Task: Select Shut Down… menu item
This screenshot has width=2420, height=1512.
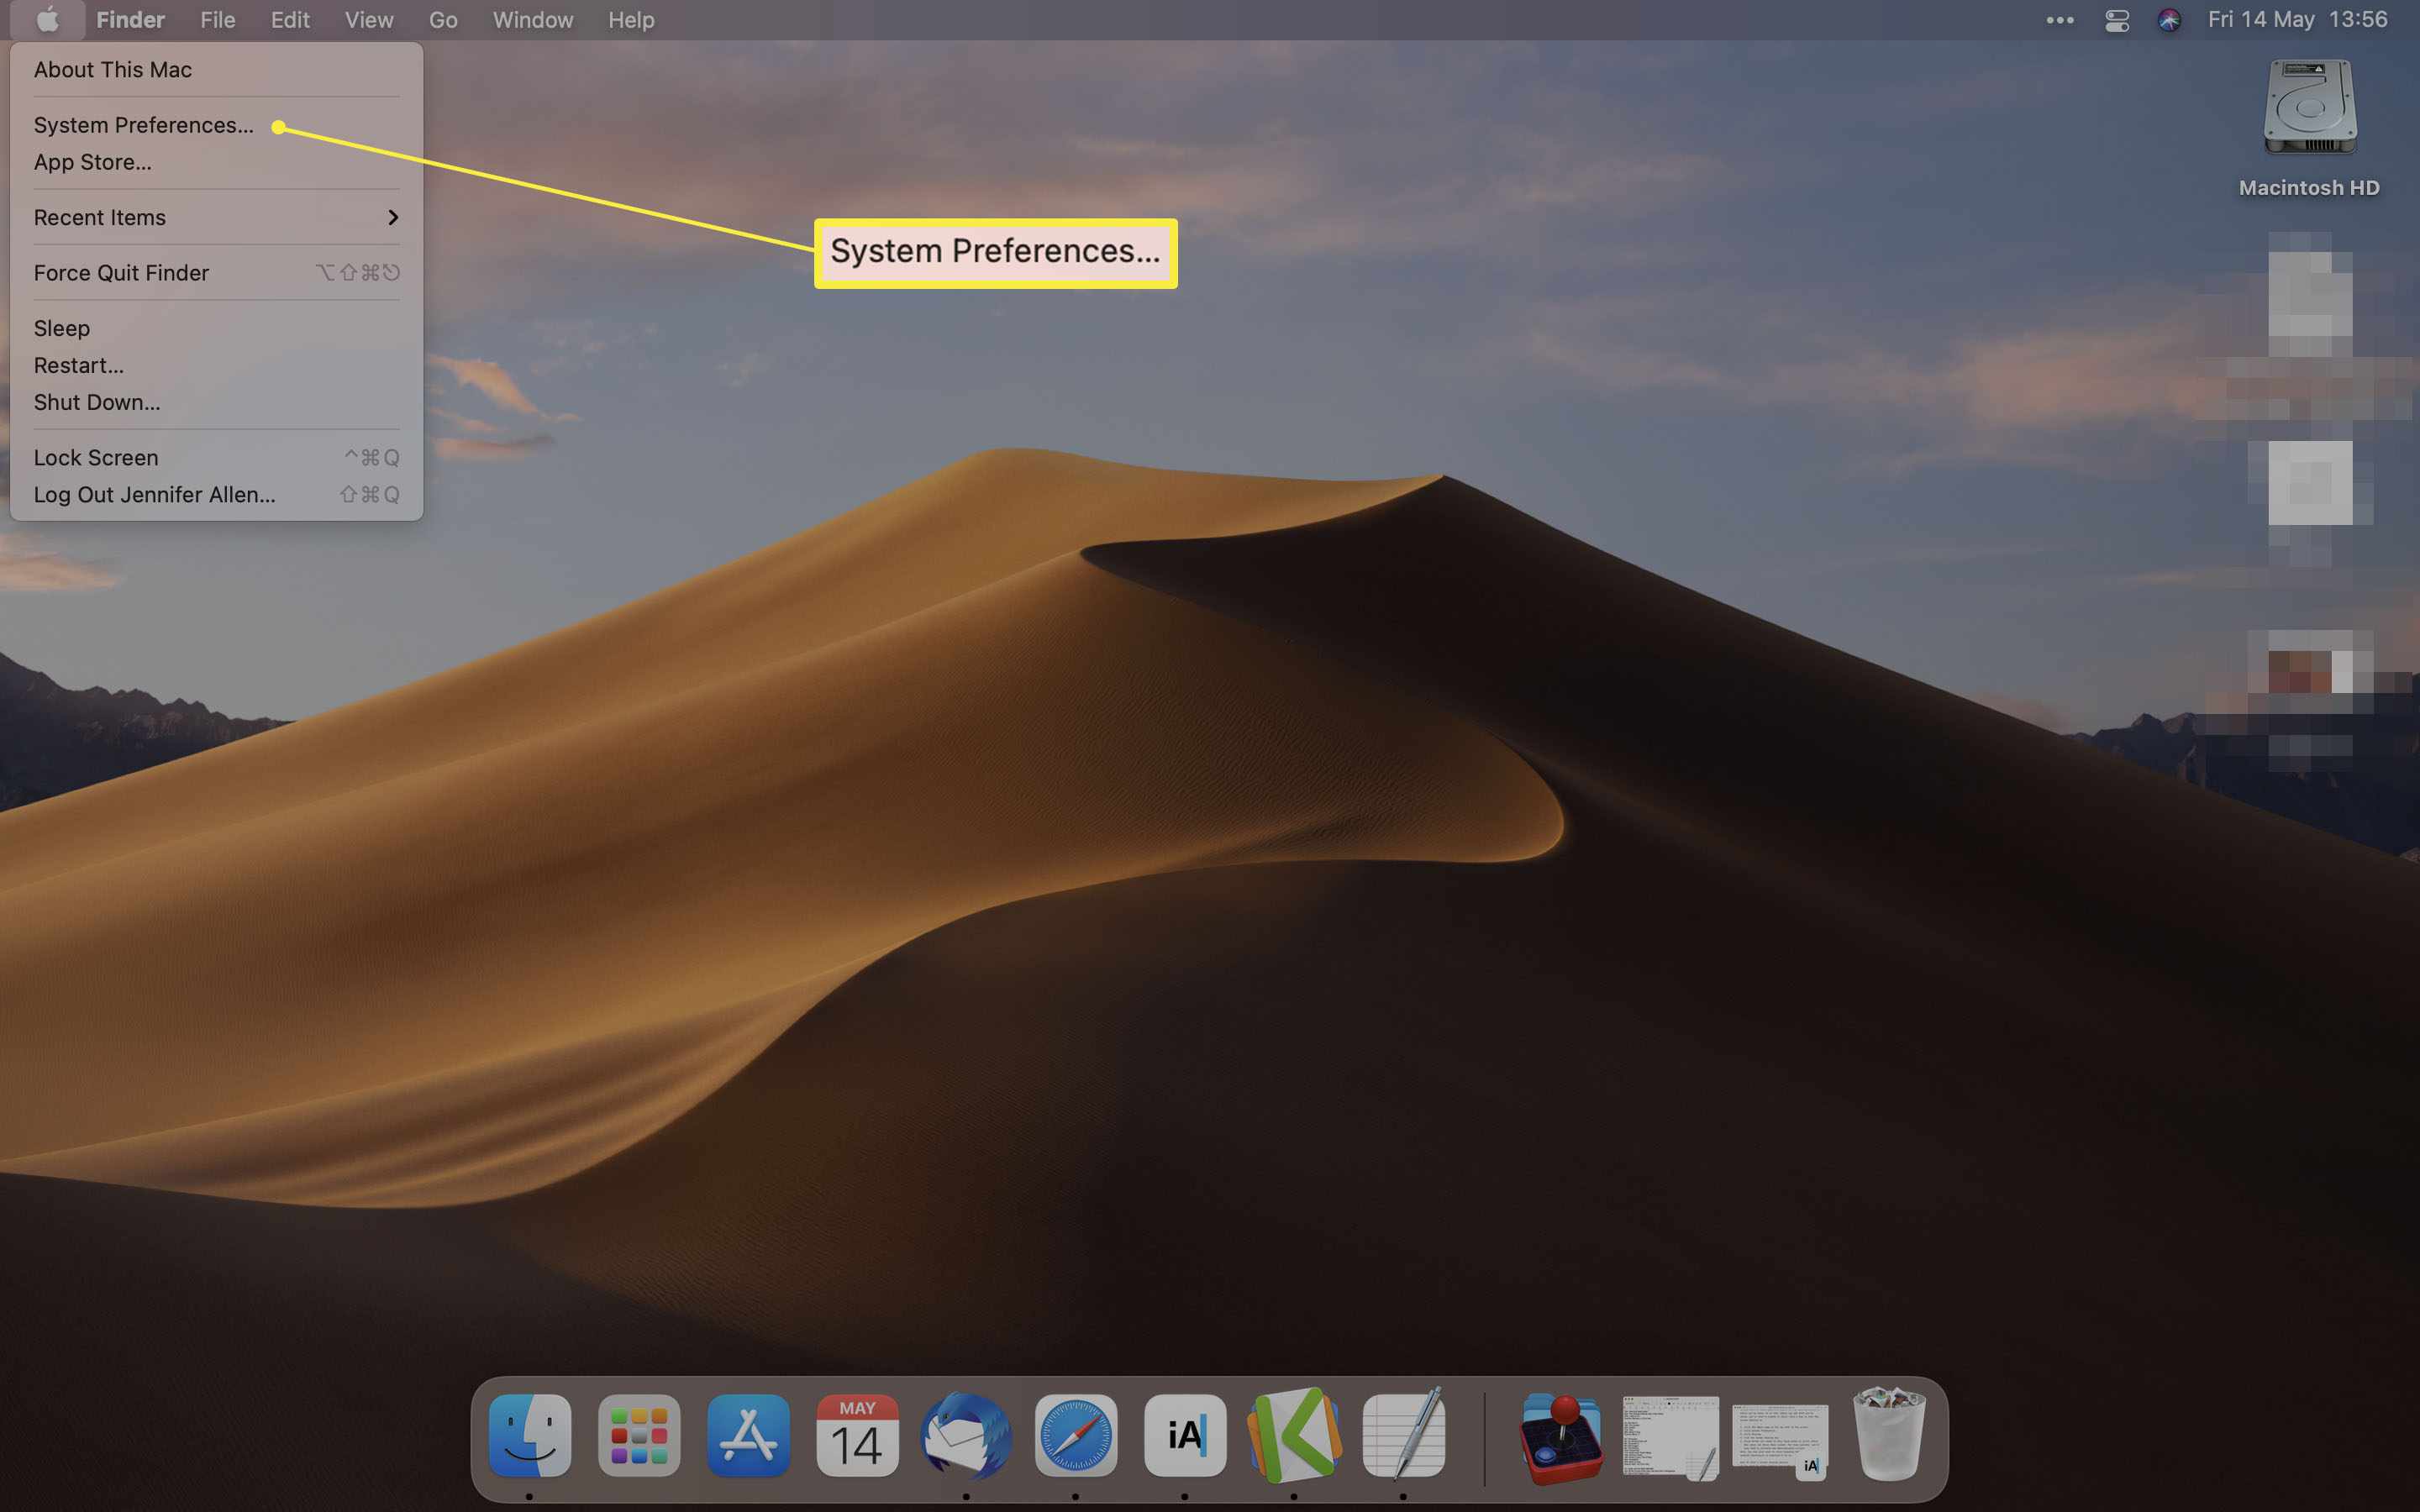Action: coord(216,402)
